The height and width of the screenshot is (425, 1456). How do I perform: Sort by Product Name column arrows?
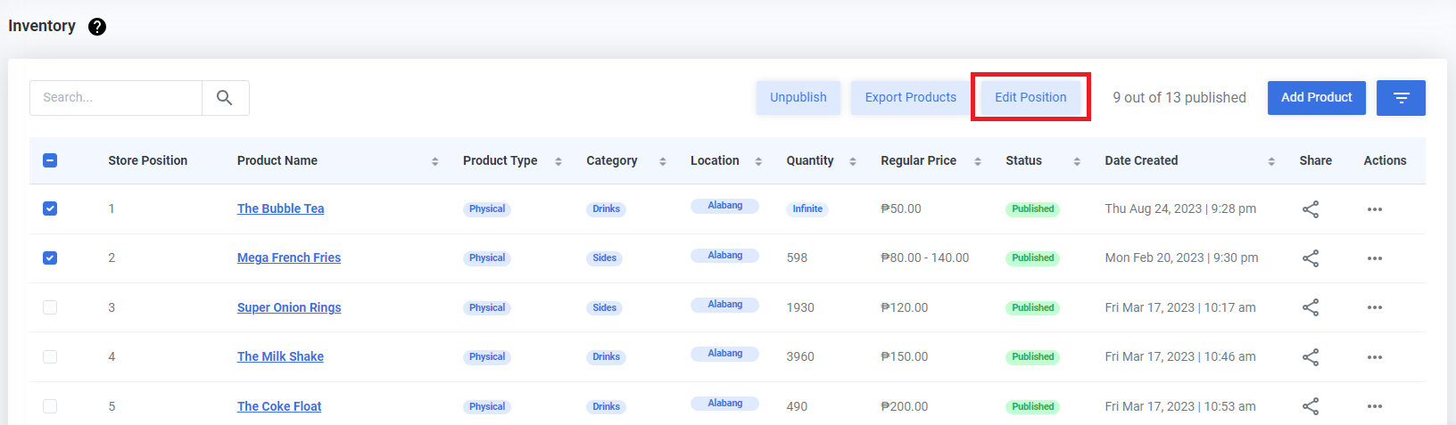(x=434, y=161)
